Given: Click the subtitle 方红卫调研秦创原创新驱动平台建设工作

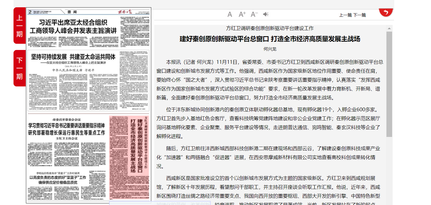Looking at the screenshot, I should click(270, 28).
